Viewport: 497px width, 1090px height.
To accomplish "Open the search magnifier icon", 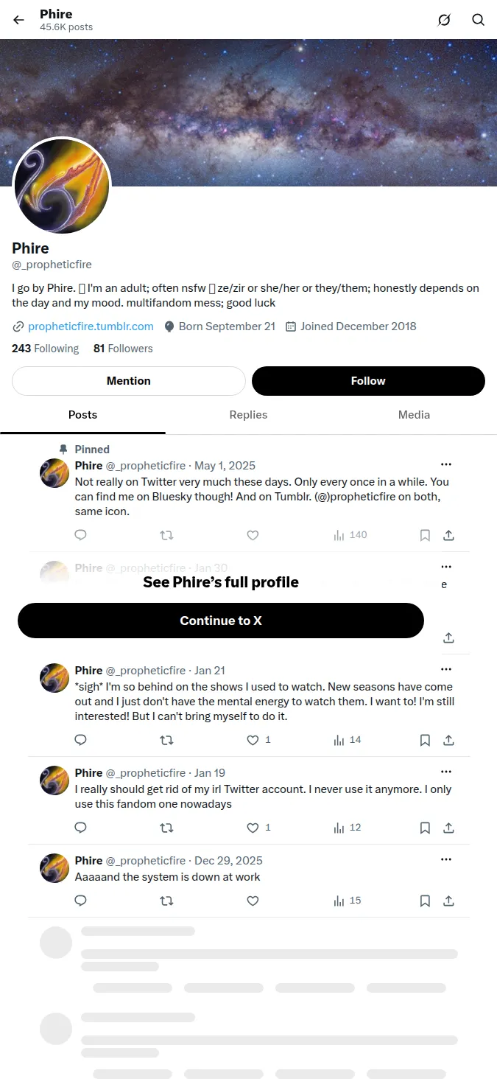I will pos(479,20).
